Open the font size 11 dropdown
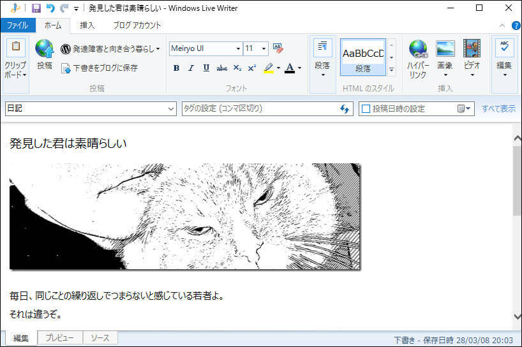This screenshot has height=347, width=522. 264,49
